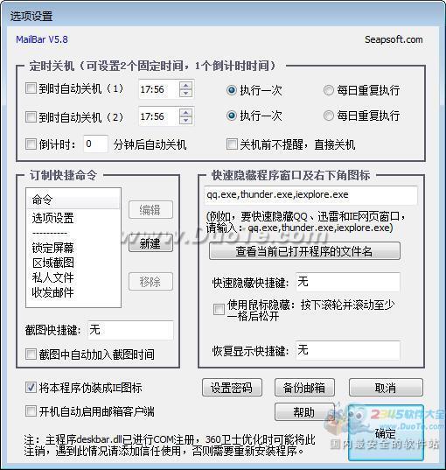Click the 新建 button
The width and height of the screenshot is (446, 470).
[x=150, y=243]
